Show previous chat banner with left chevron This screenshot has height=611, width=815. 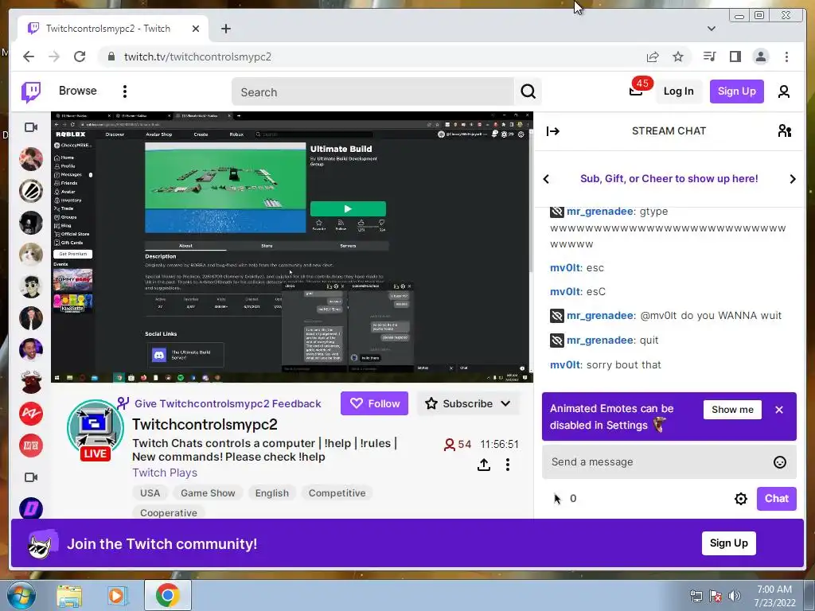coord(546,179)
